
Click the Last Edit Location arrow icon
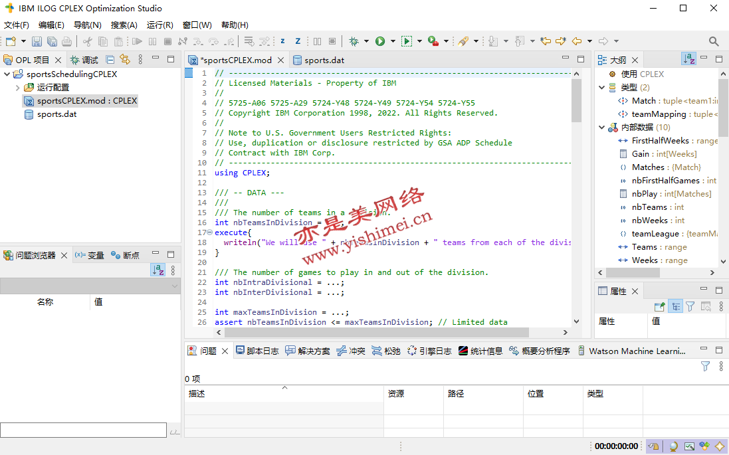(x=546, y=41)
